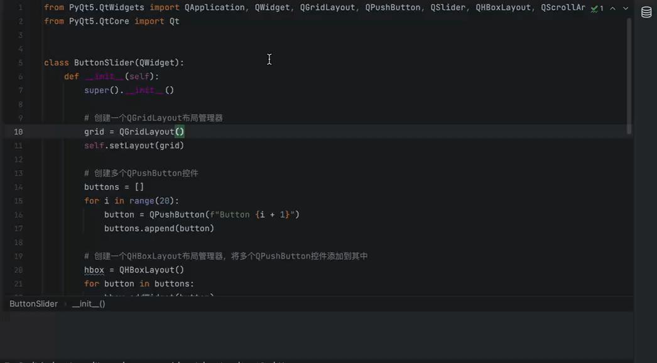Screen dimensions: 657x363
Task: Click line number 1 in the gutter
Action: coord(21,7)
